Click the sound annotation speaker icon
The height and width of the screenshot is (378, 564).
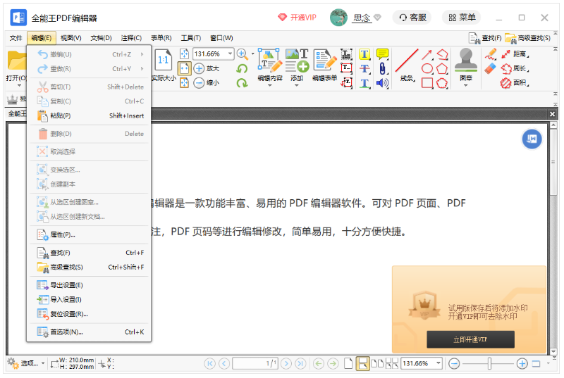(382, 83)
